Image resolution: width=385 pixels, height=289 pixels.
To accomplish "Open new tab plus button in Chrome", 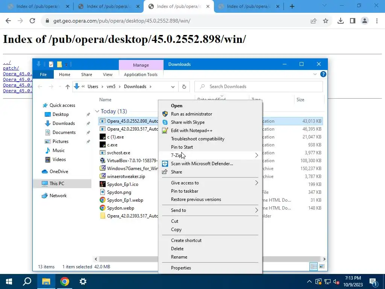I will click(x=292, y=6).
